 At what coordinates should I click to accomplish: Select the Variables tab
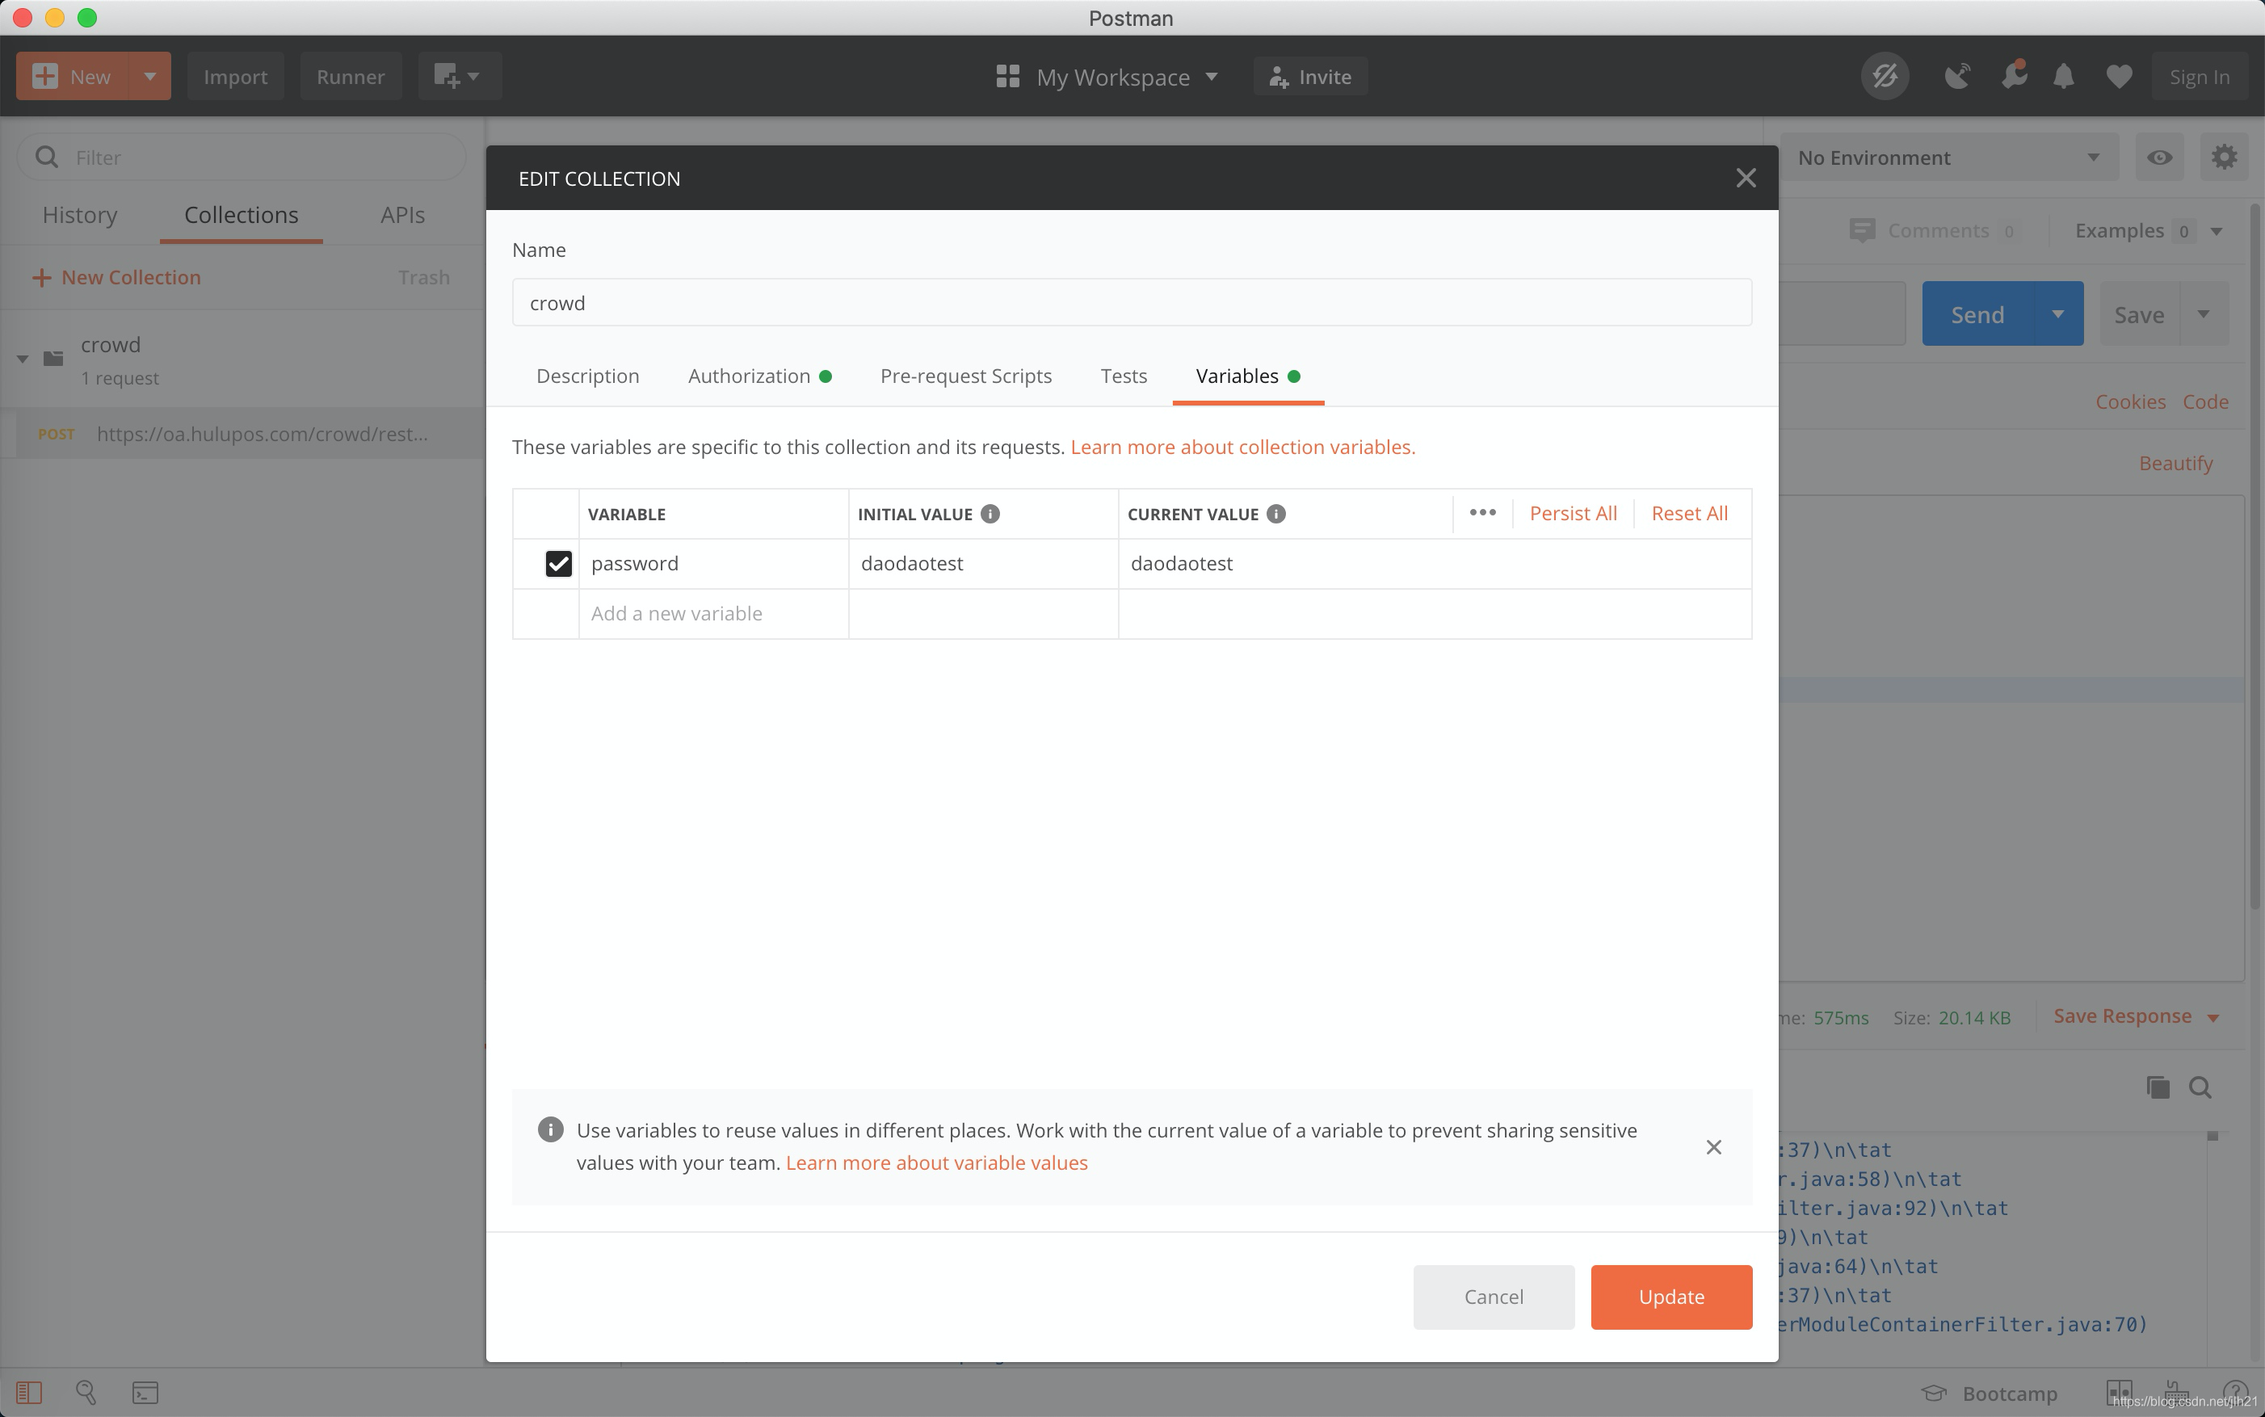pyautogui.click(x=1247, y=376)
